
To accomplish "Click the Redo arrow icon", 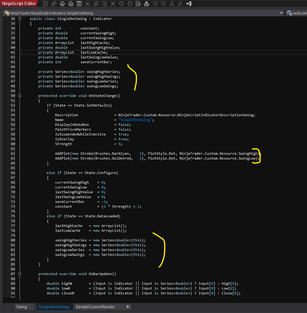I will [x=130, y=4].
